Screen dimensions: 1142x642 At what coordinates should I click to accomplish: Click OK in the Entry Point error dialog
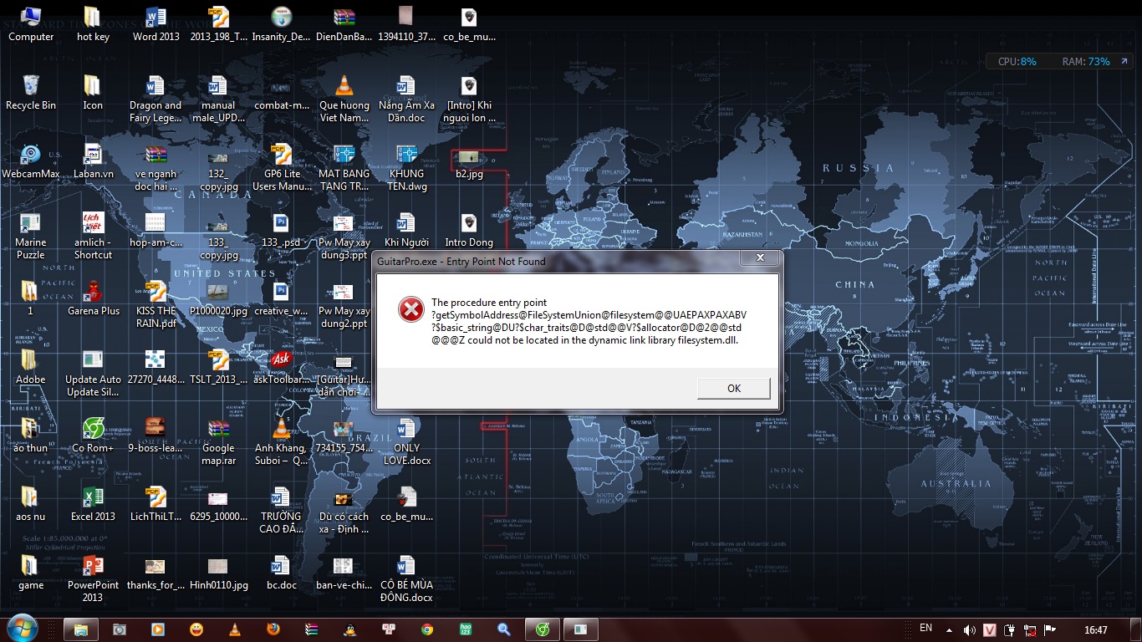[x=733, y=388]
